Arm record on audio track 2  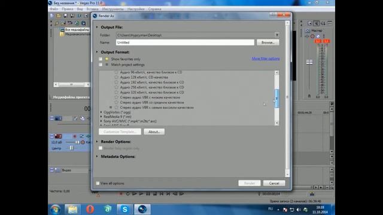(75, 136)
